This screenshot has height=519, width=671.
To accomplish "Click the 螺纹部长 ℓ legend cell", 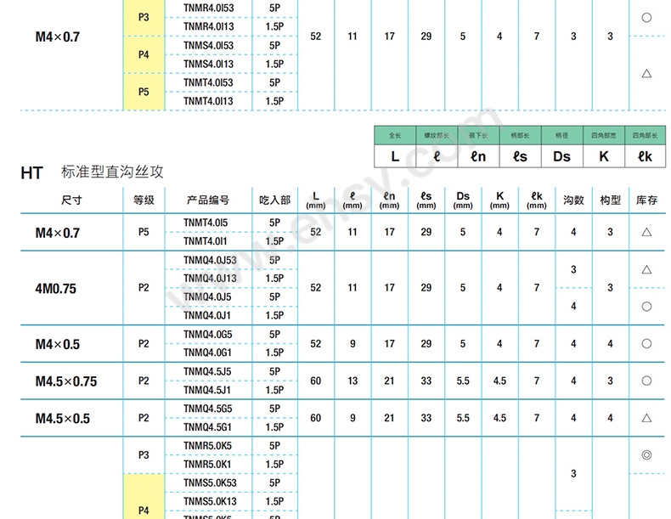I will [x=437, y=146].
